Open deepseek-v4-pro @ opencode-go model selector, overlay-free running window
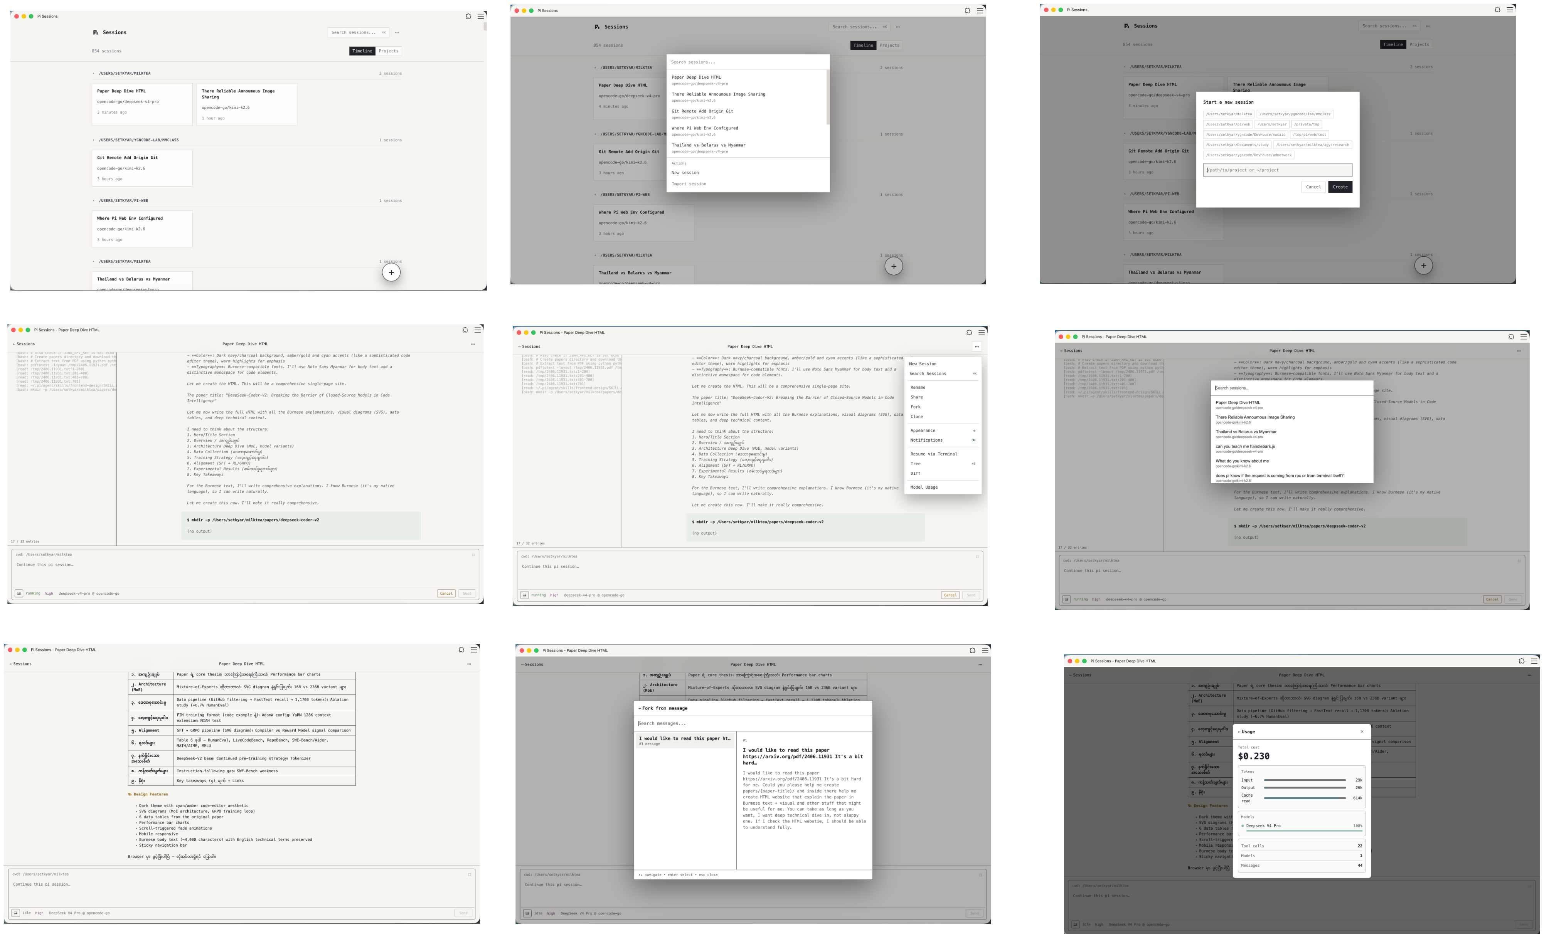The height and width of the screenshot is (938, 1544). pos(89,593)
